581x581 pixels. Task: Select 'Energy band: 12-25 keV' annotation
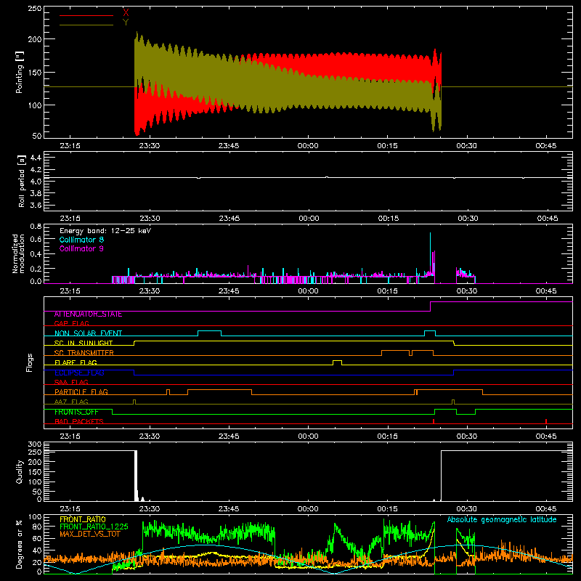[x=105, y=231]
